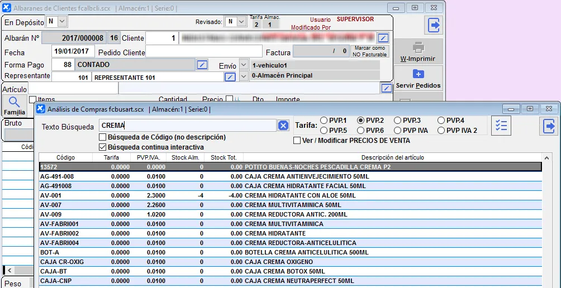This screenshot has height=288, width=561.
Task: Tick Ver / Modificar PRECIOS DE VENTA
Action: 297,140
